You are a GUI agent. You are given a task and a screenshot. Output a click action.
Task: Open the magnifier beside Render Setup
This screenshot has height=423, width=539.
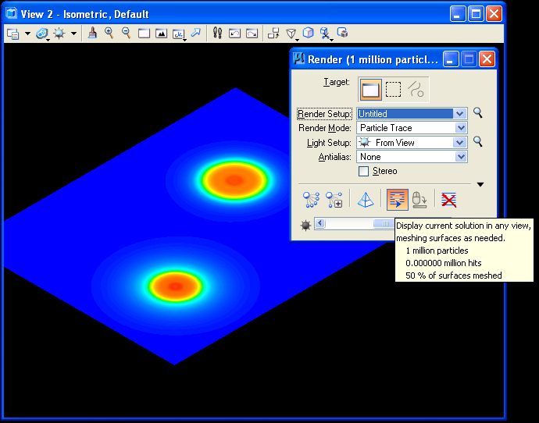(x=478, y=112)
